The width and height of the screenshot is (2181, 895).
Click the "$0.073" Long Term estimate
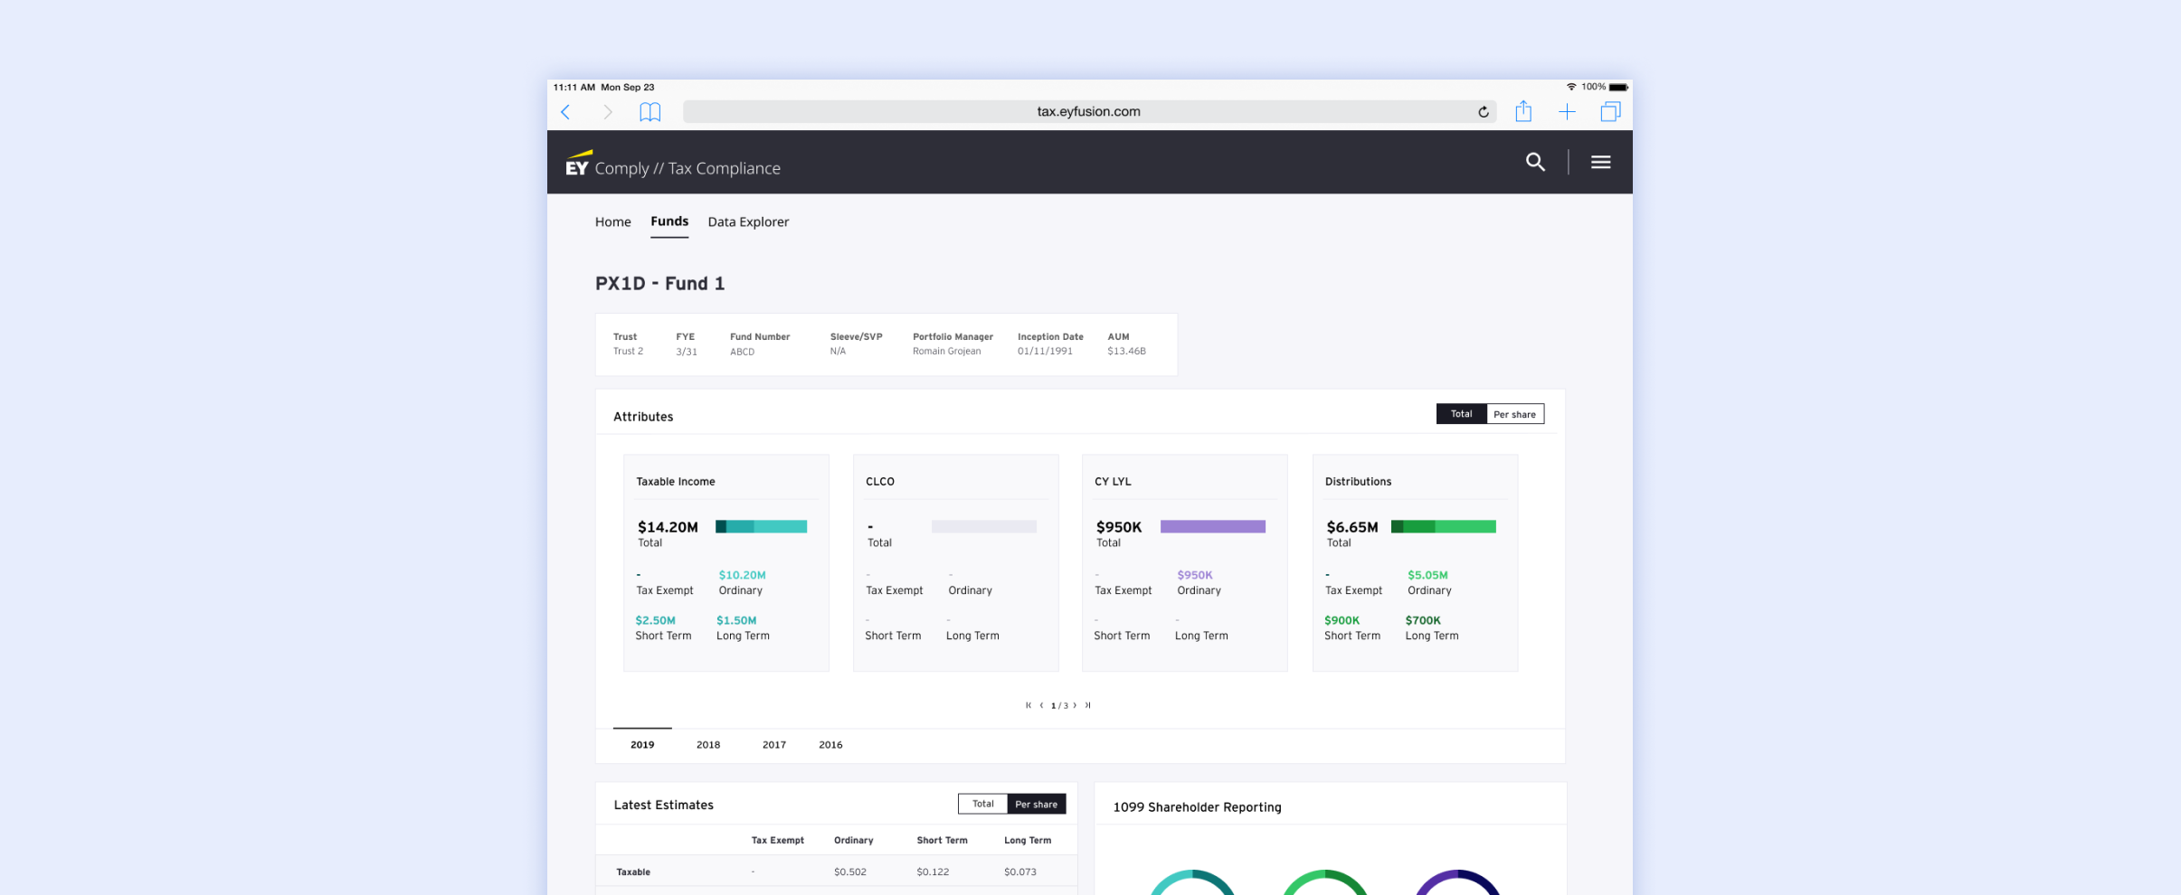(1020, 872)
